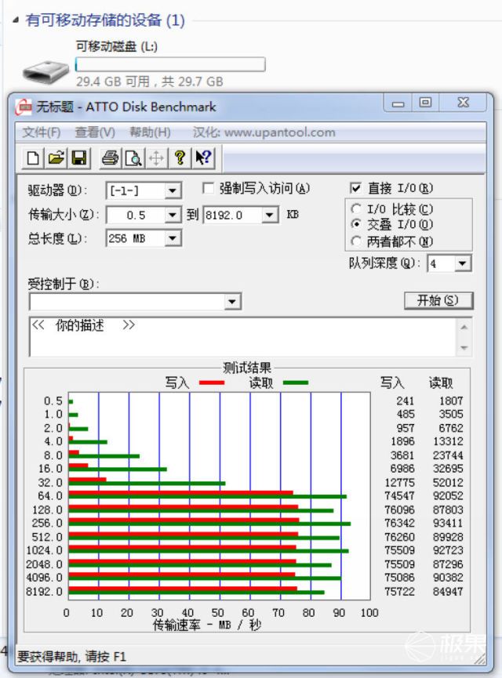Toggle the 直接 I/O checkbox
The width and height of the screenshot is (502, 678).
coord(355,188)
